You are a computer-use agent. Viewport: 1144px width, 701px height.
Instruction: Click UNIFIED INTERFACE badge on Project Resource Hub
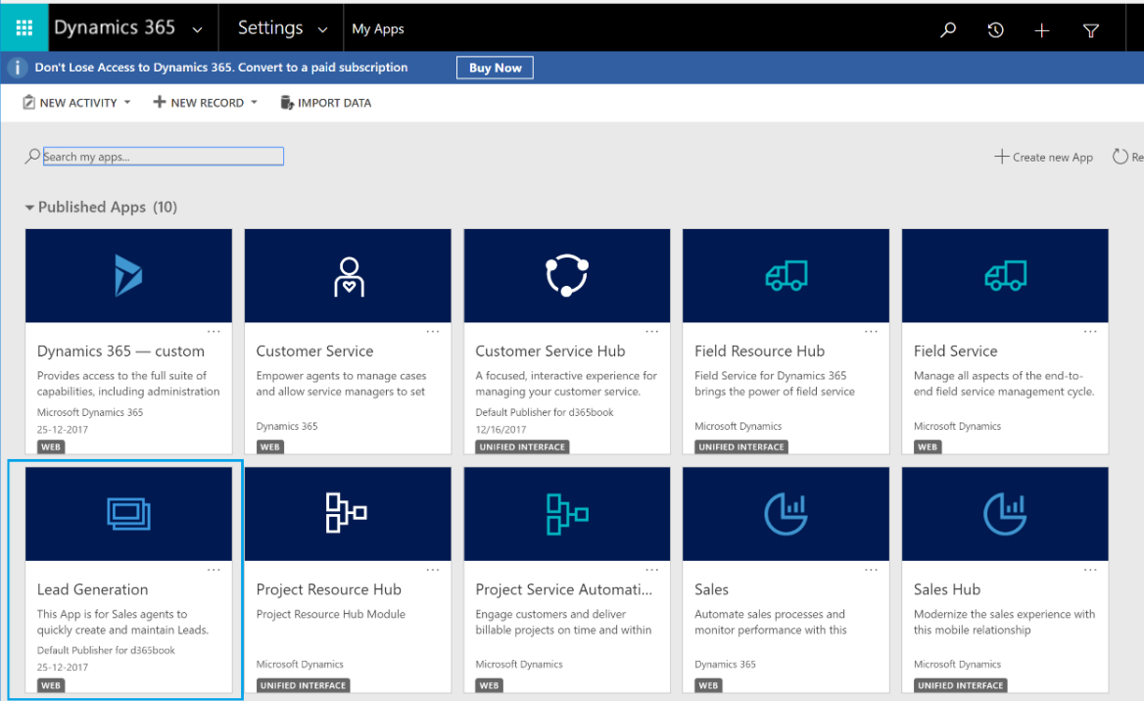click(x=303, y=685)
